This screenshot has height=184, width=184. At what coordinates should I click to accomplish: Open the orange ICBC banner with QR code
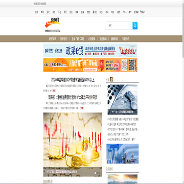tap(90, 65)
